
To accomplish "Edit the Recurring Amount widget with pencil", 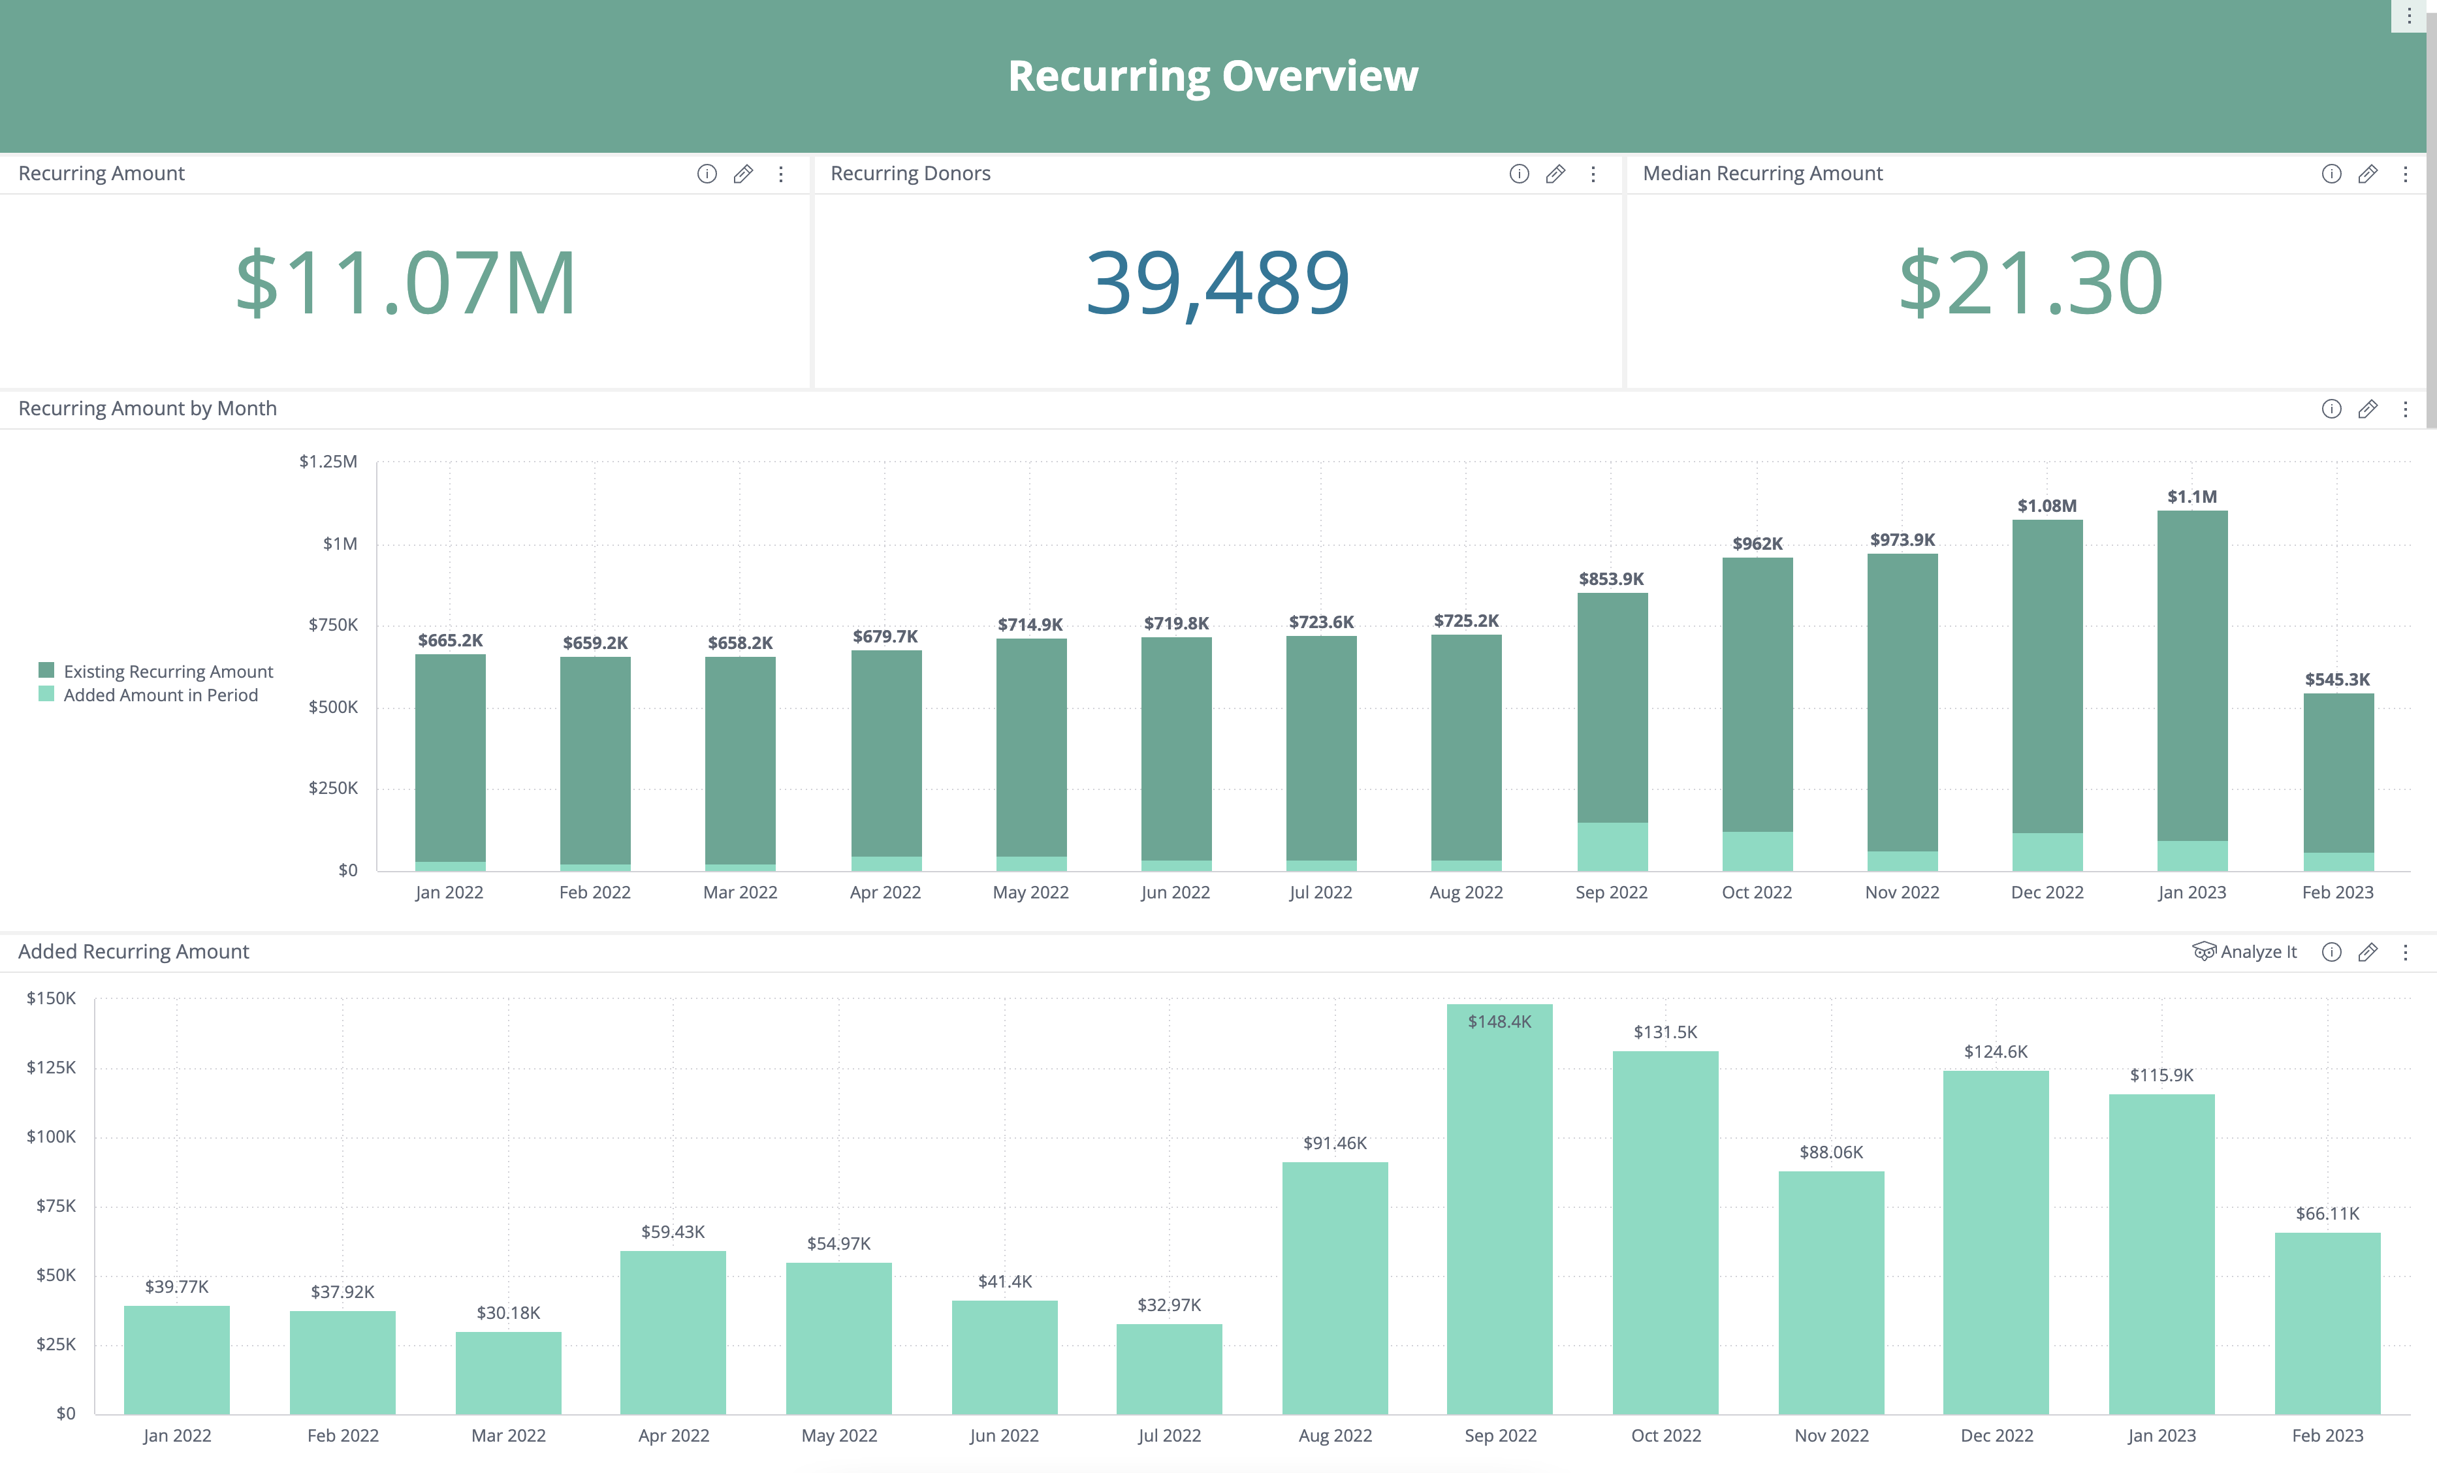I will 742,174.
